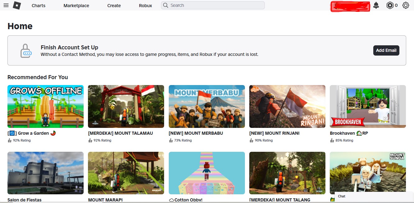Screen dimensions: 414x203
Task: Open the MOUNT MARAPI game thumbnail
Action: tap(126, 173)
